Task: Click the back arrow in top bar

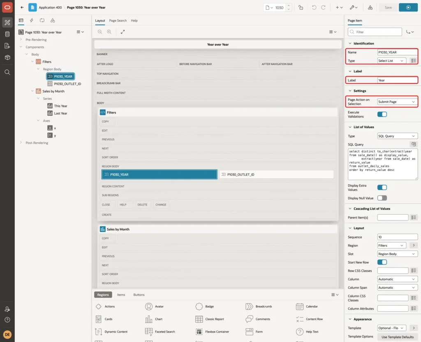Action: tap(22, 7)
